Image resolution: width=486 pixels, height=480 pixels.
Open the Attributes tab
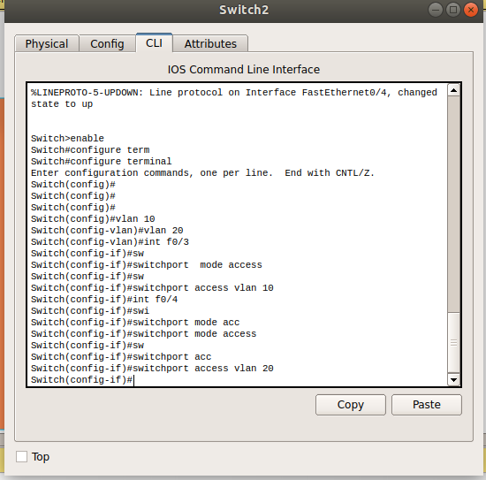point(210,43)
